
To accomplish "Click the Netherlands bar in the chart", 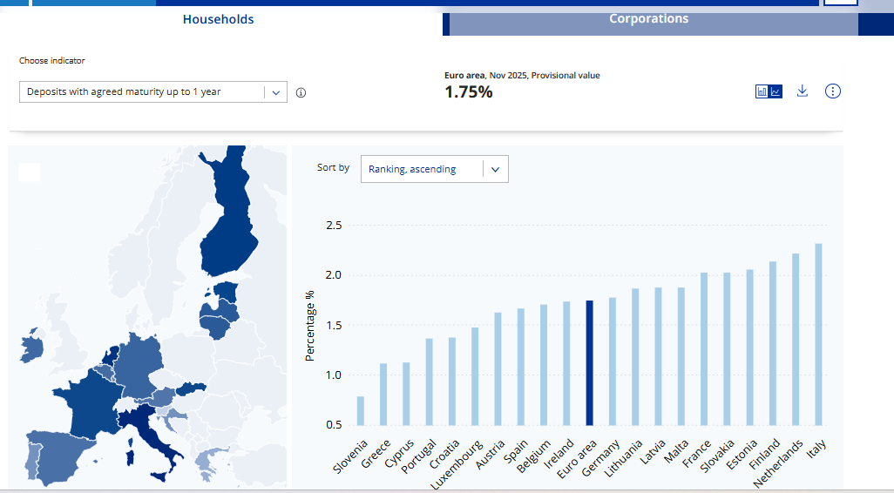I will (796, 339).
